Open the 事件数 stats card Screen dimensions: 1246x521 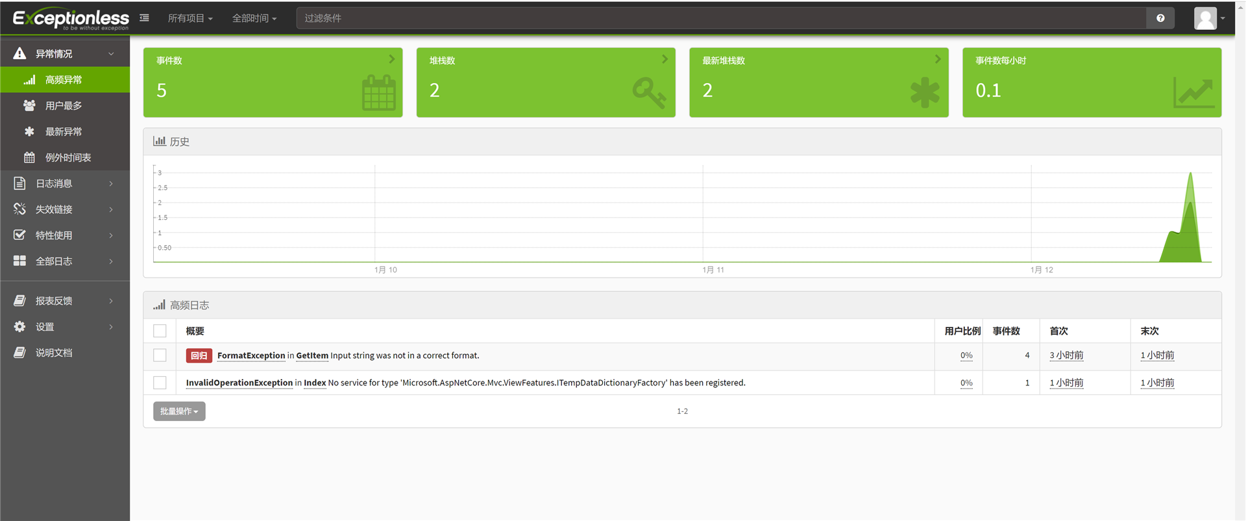coord(273,82)
